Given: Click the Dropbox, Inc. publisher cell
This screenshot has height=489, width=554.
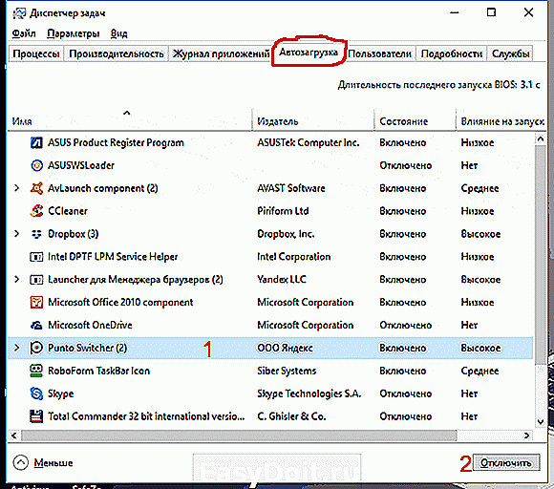Looking at the screenshot, I should coord(286,234).
